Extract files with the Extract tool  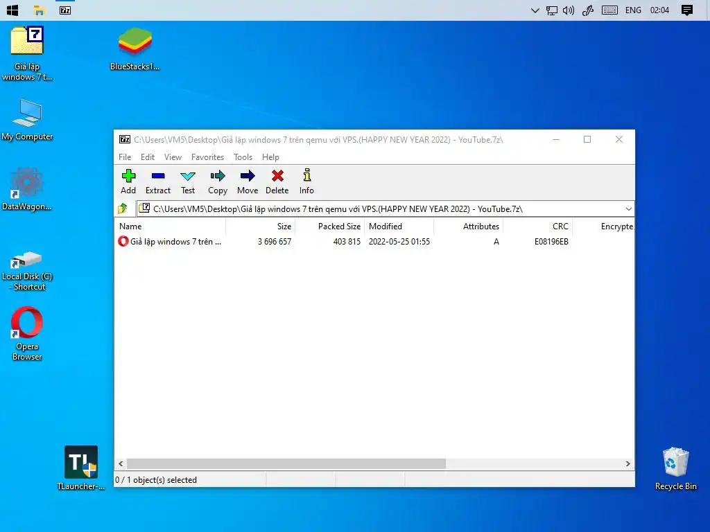(158, 182)
